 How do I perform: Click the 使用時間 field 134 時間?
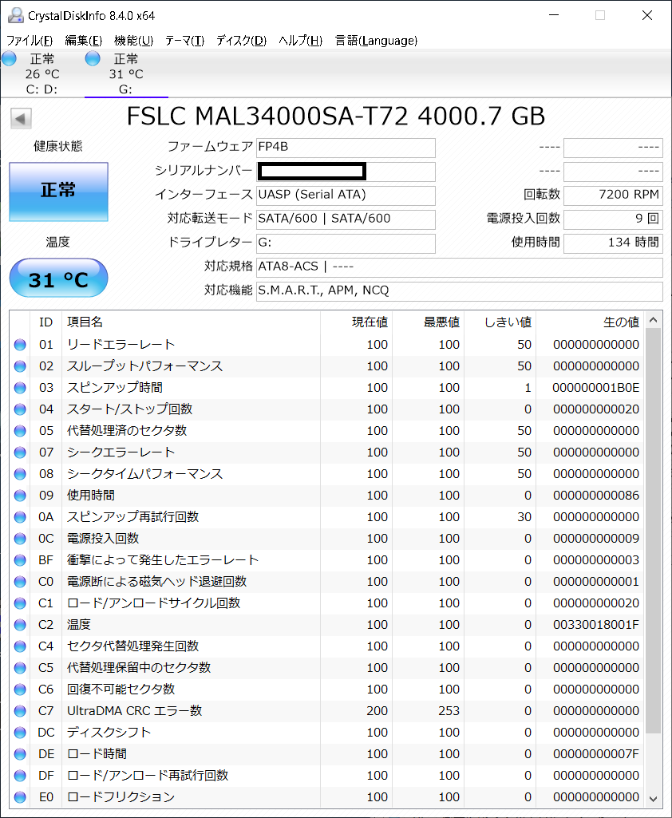coord(613,243)
